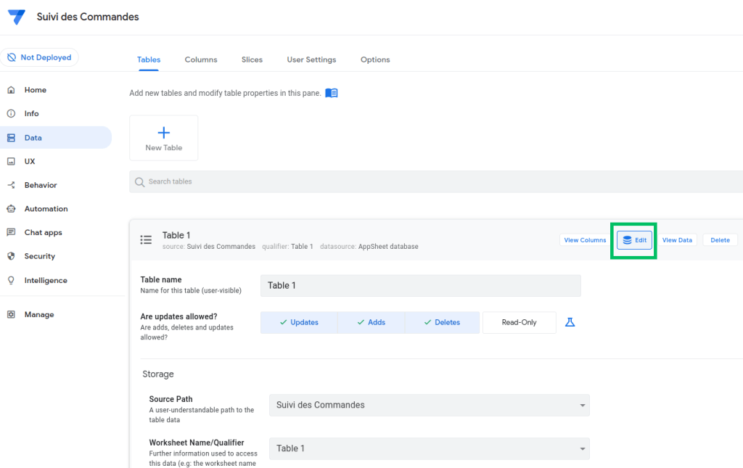The image size is (743, 468).
Task: Click the Table name input field
Action: 421,286
